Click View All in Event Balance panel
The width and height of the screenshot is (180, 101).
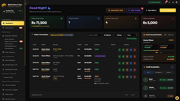(171, 35)
